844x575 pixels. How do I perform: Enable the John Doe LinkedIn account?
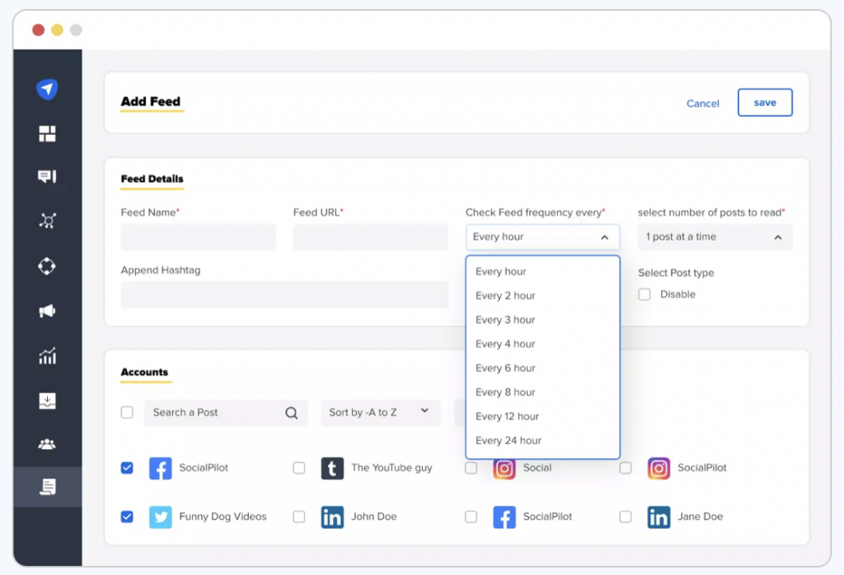299,517
